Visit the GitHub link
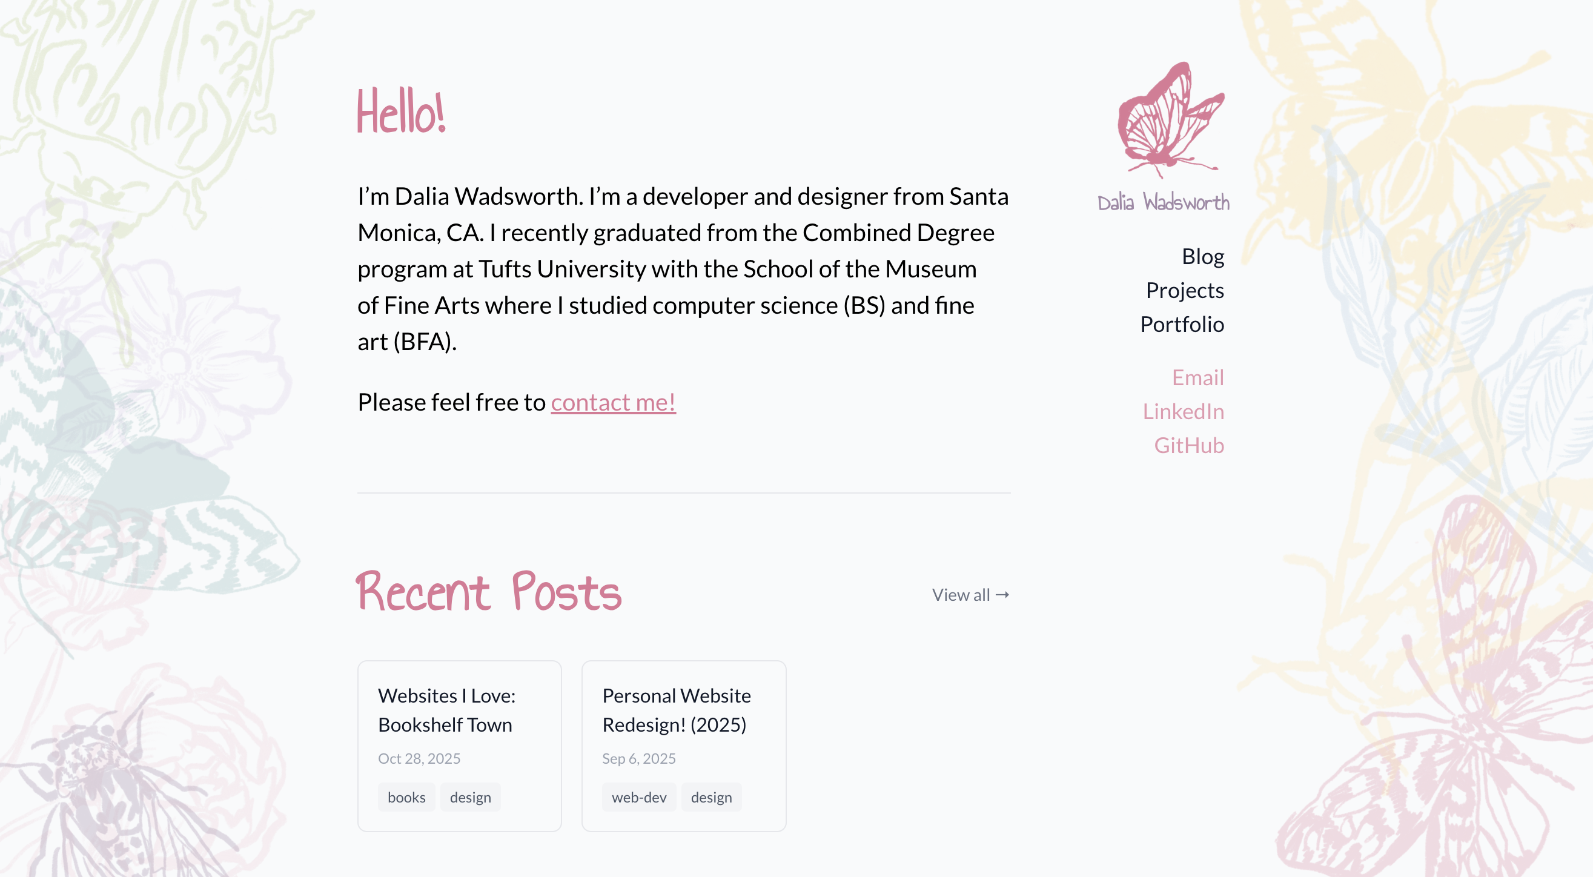 [1188, 445]
